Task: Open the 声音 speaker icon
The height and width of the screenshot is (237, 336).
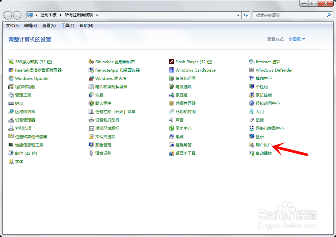Action: 171,120
